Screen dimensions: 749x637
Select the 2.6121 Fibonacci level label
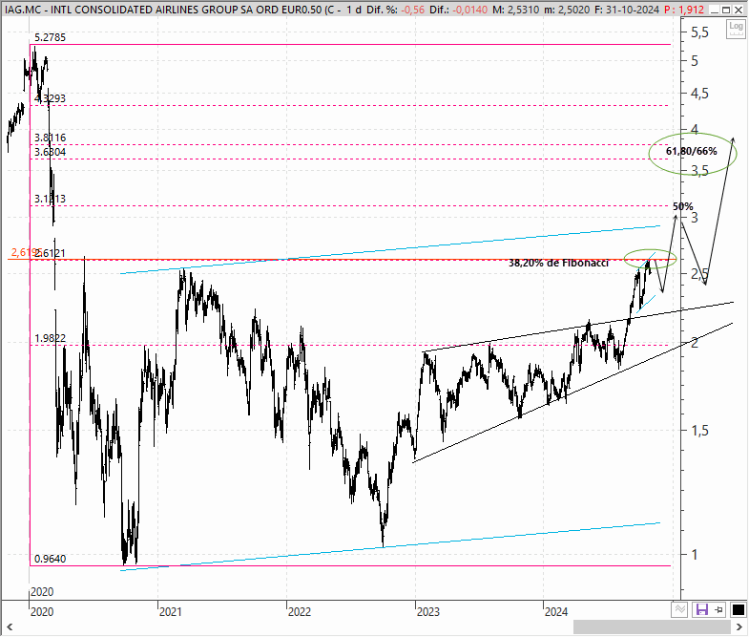51,253
